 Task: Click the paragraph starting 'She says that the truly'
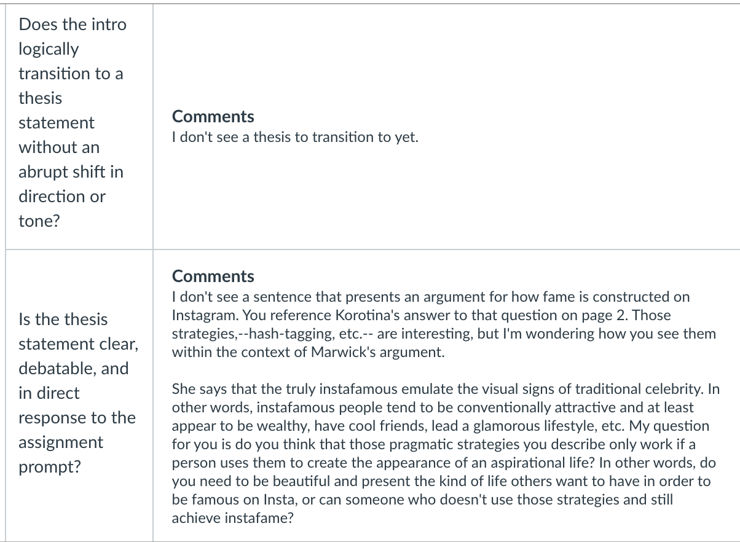(x=446, y=454)
